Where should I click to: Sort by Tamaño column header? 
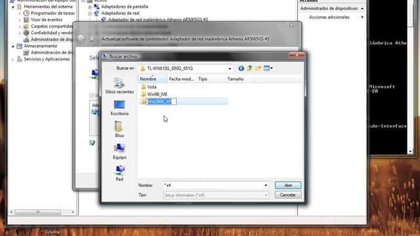(240, 79)
